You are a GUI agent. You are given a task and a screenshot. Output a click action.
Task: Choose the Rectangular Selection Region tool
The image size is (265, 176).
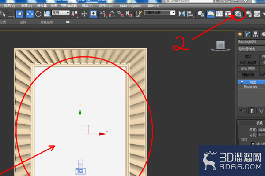pyautogui.click(x=11, y=14)
